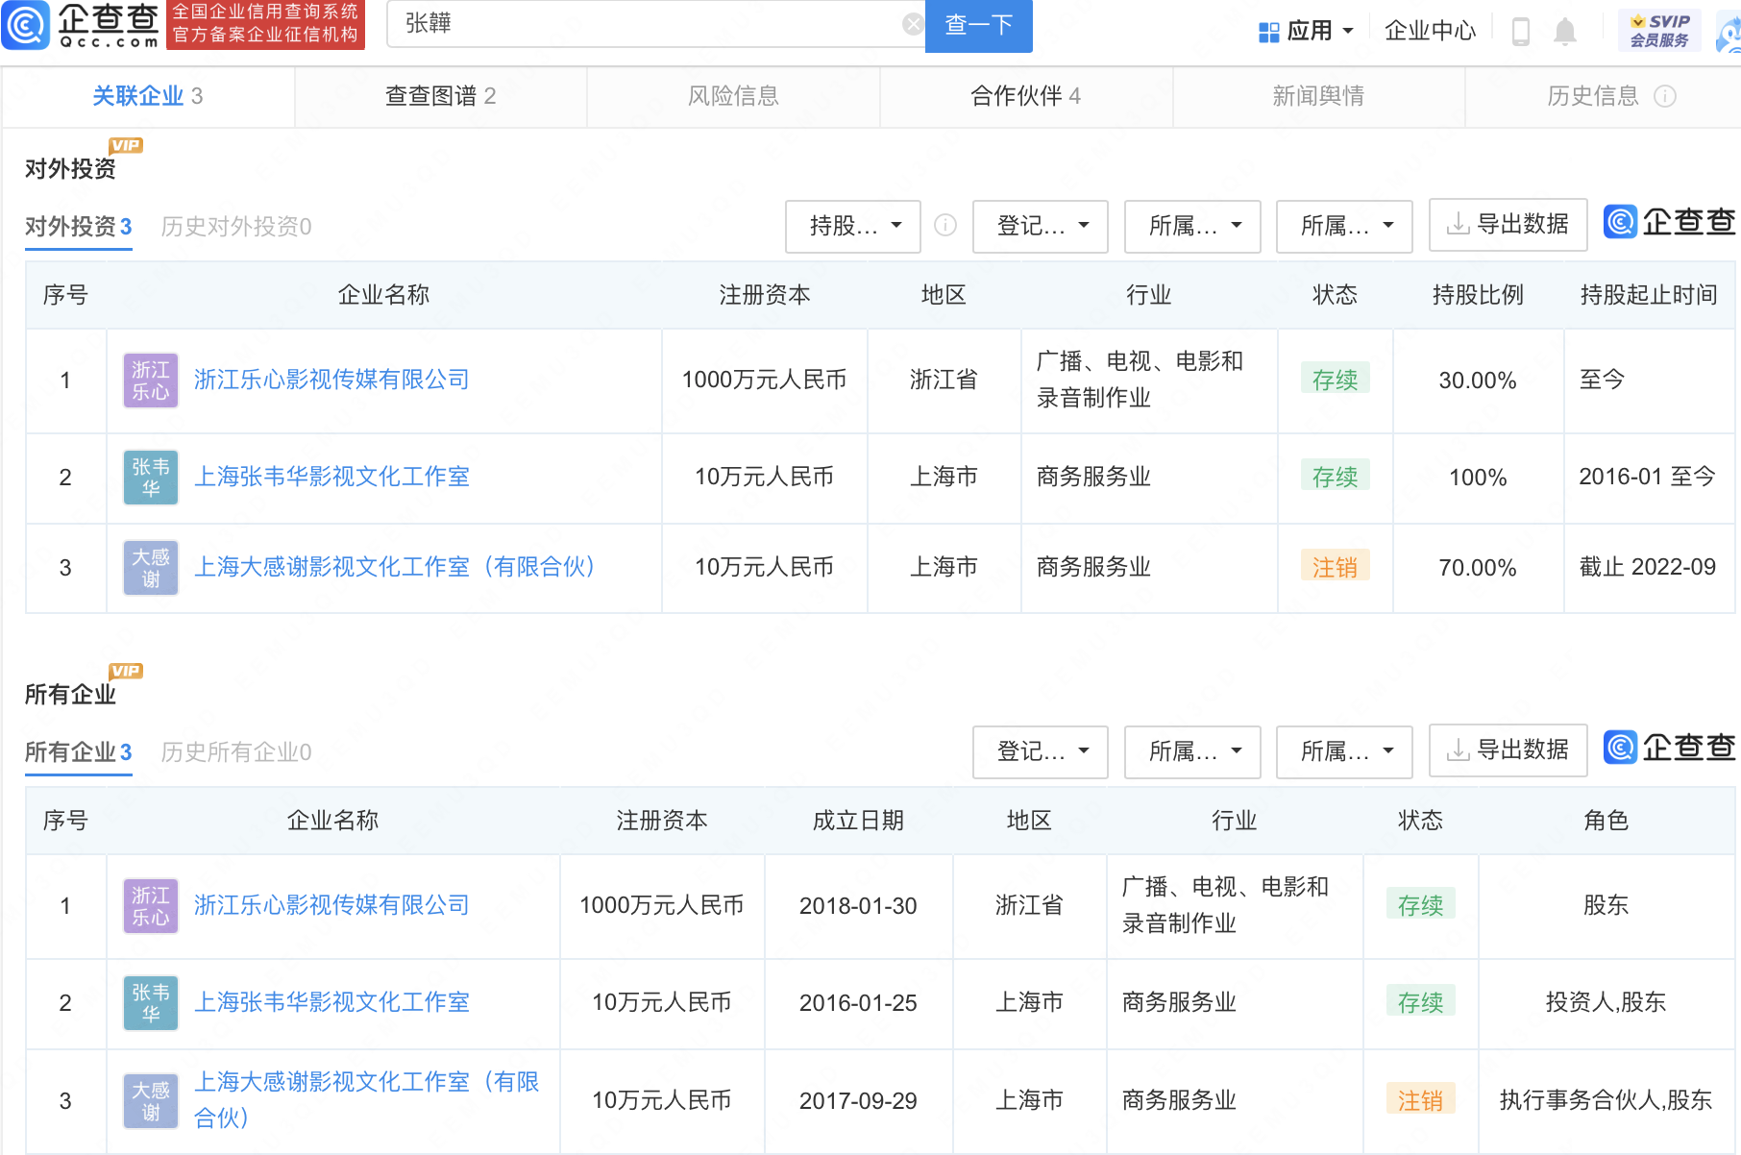
Task: Clear the search keyword 张韡
Action: click(x=911, y=23)
